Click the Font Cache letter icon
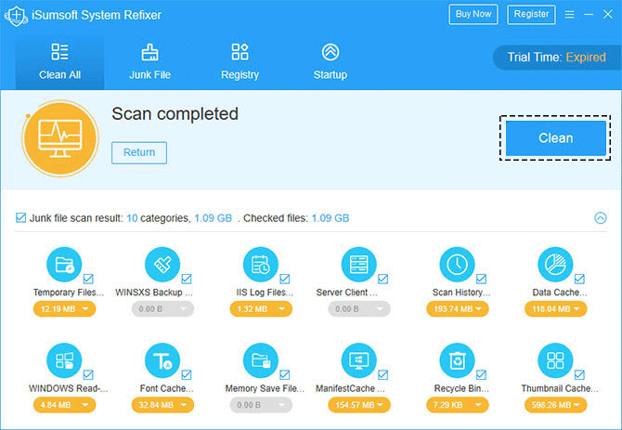 (x=162, y=360)
